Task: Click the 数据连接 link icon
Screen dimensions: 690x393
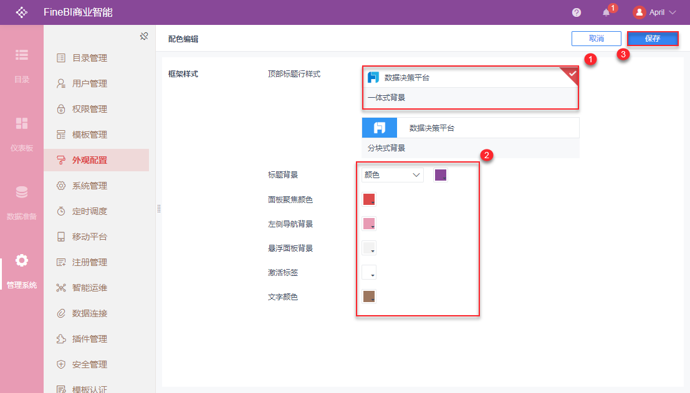Action: point(61,313)
